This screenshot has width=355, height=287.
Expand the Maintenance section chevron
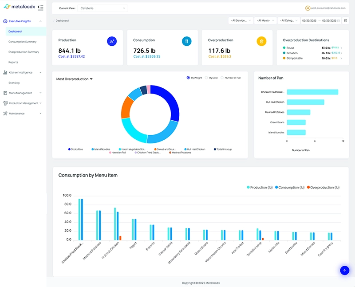[x=40, y=113]
